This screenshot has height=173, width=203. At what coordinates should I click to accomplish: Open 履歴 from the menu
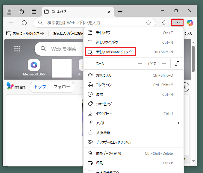click(134, 95)
